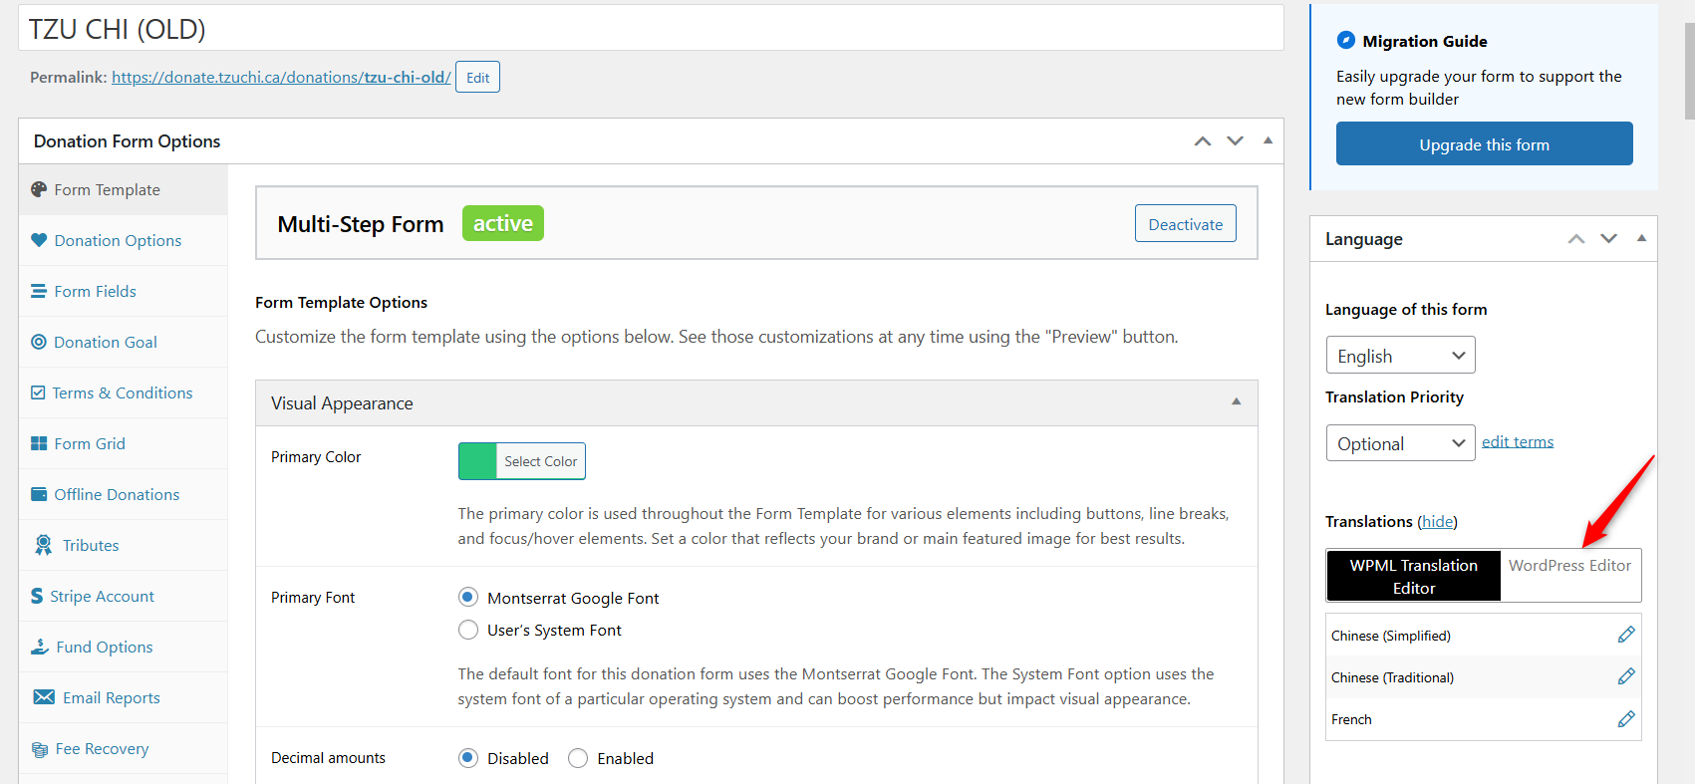Open the Donation Options tab

click(118, 240)
